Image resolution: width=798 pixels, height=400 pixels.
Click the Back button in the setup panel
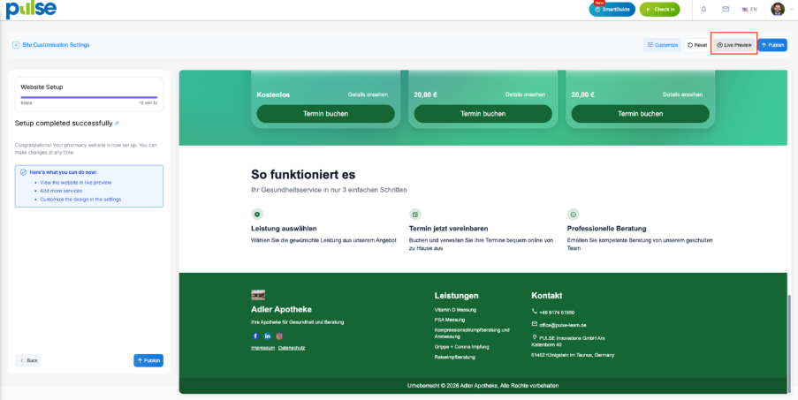tap(28, 360)
